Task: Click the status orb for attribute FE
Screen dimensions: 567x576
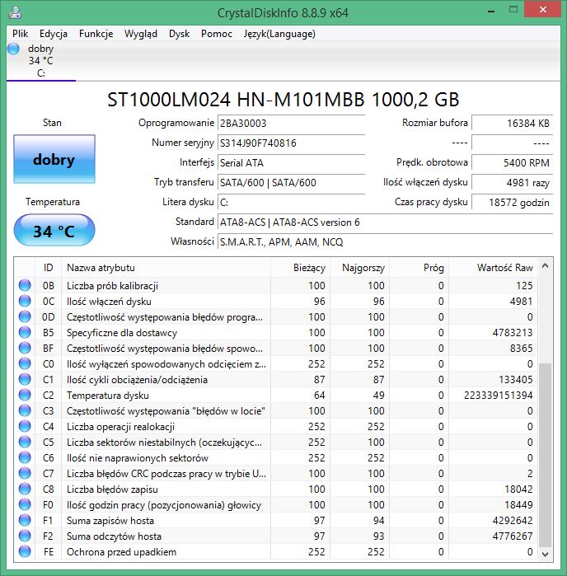Action: (25, 552)
